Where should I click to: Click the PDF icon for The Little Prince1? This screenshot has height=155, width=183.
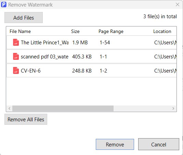[16, 42]
